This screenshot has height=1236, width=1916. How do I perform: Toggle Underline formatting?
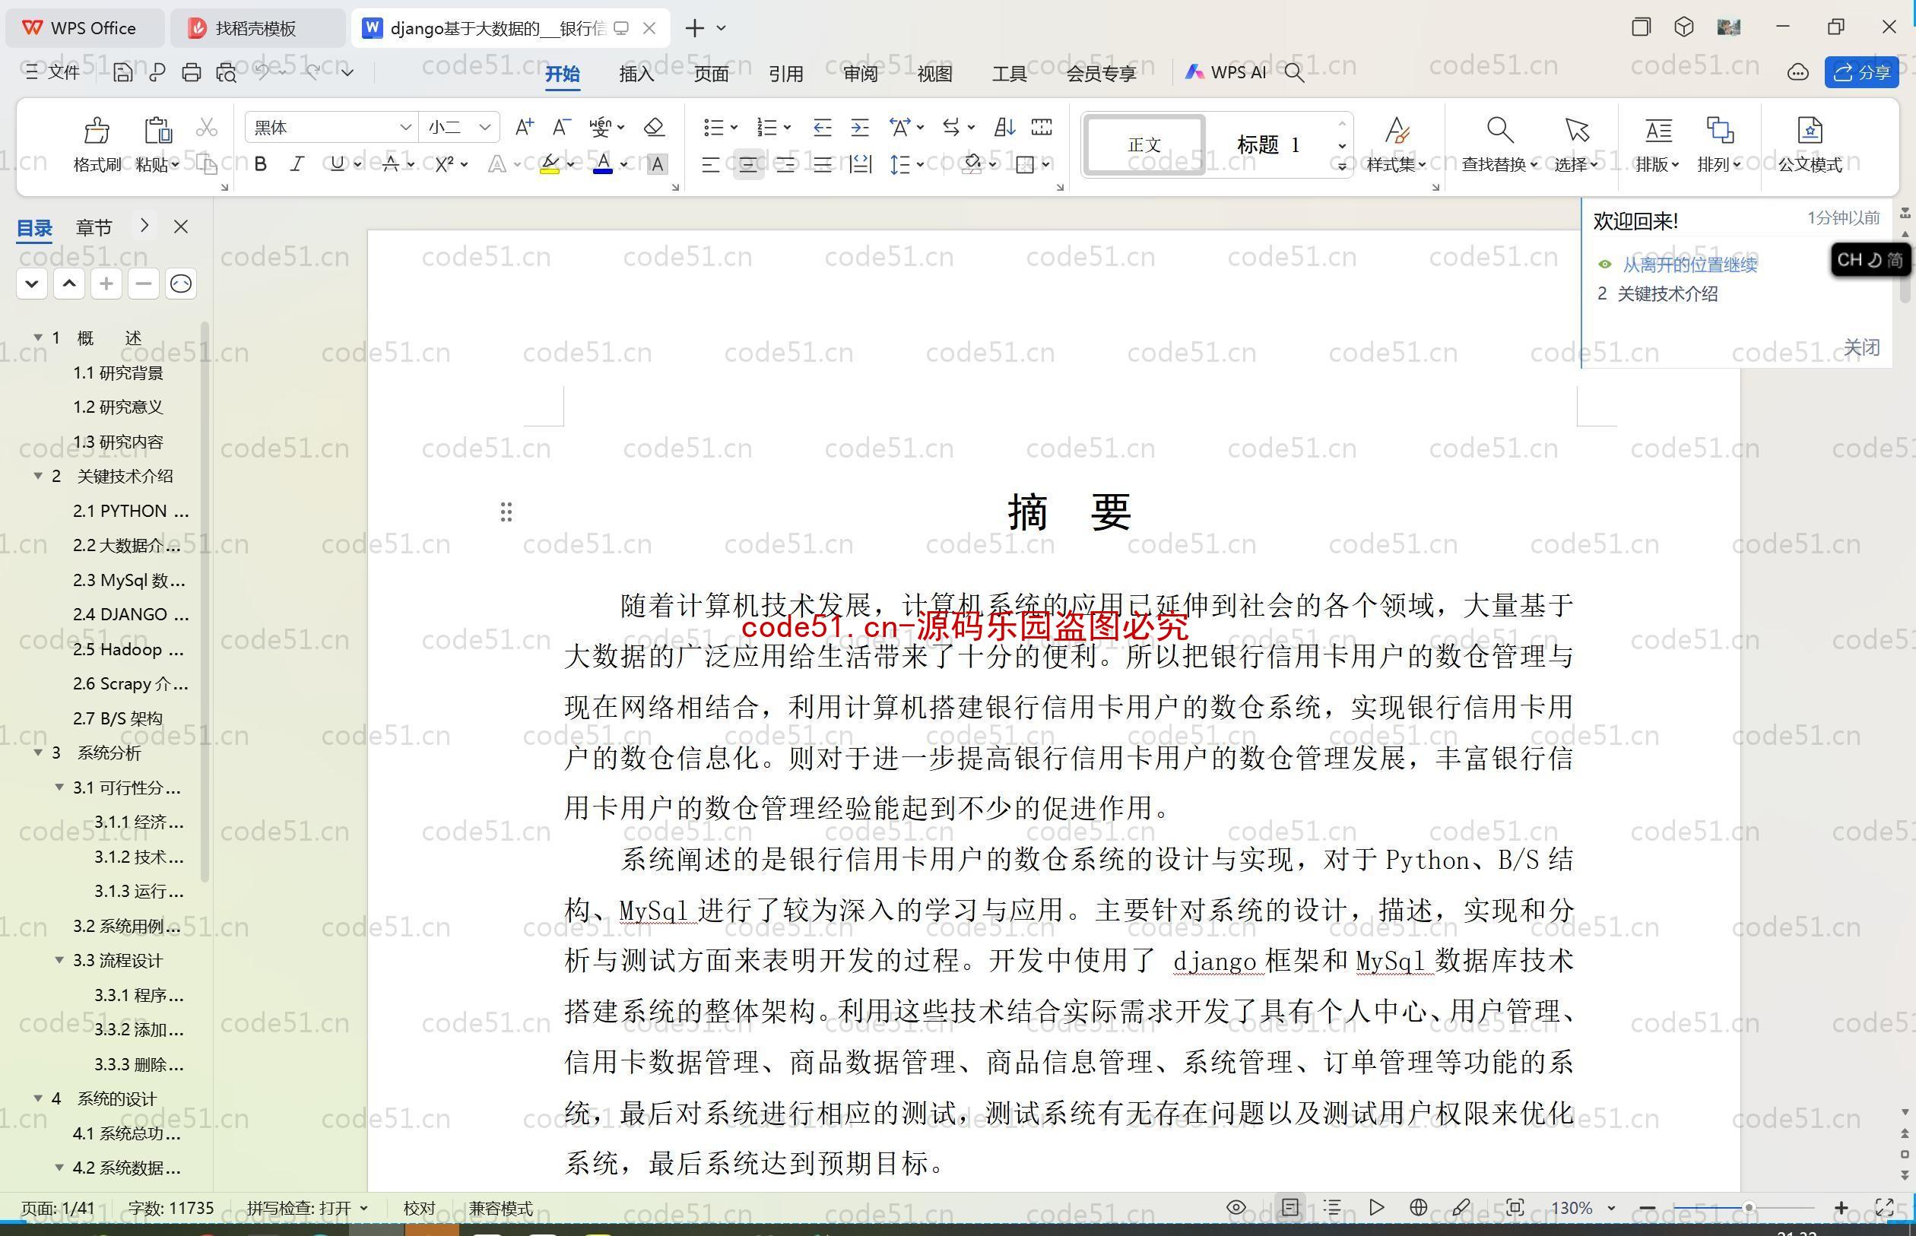tap(337, 163)
